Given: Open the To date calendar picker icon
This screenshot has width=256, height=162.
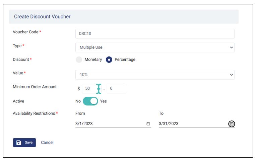Looking at the screenshot, I should coord(232,124).
